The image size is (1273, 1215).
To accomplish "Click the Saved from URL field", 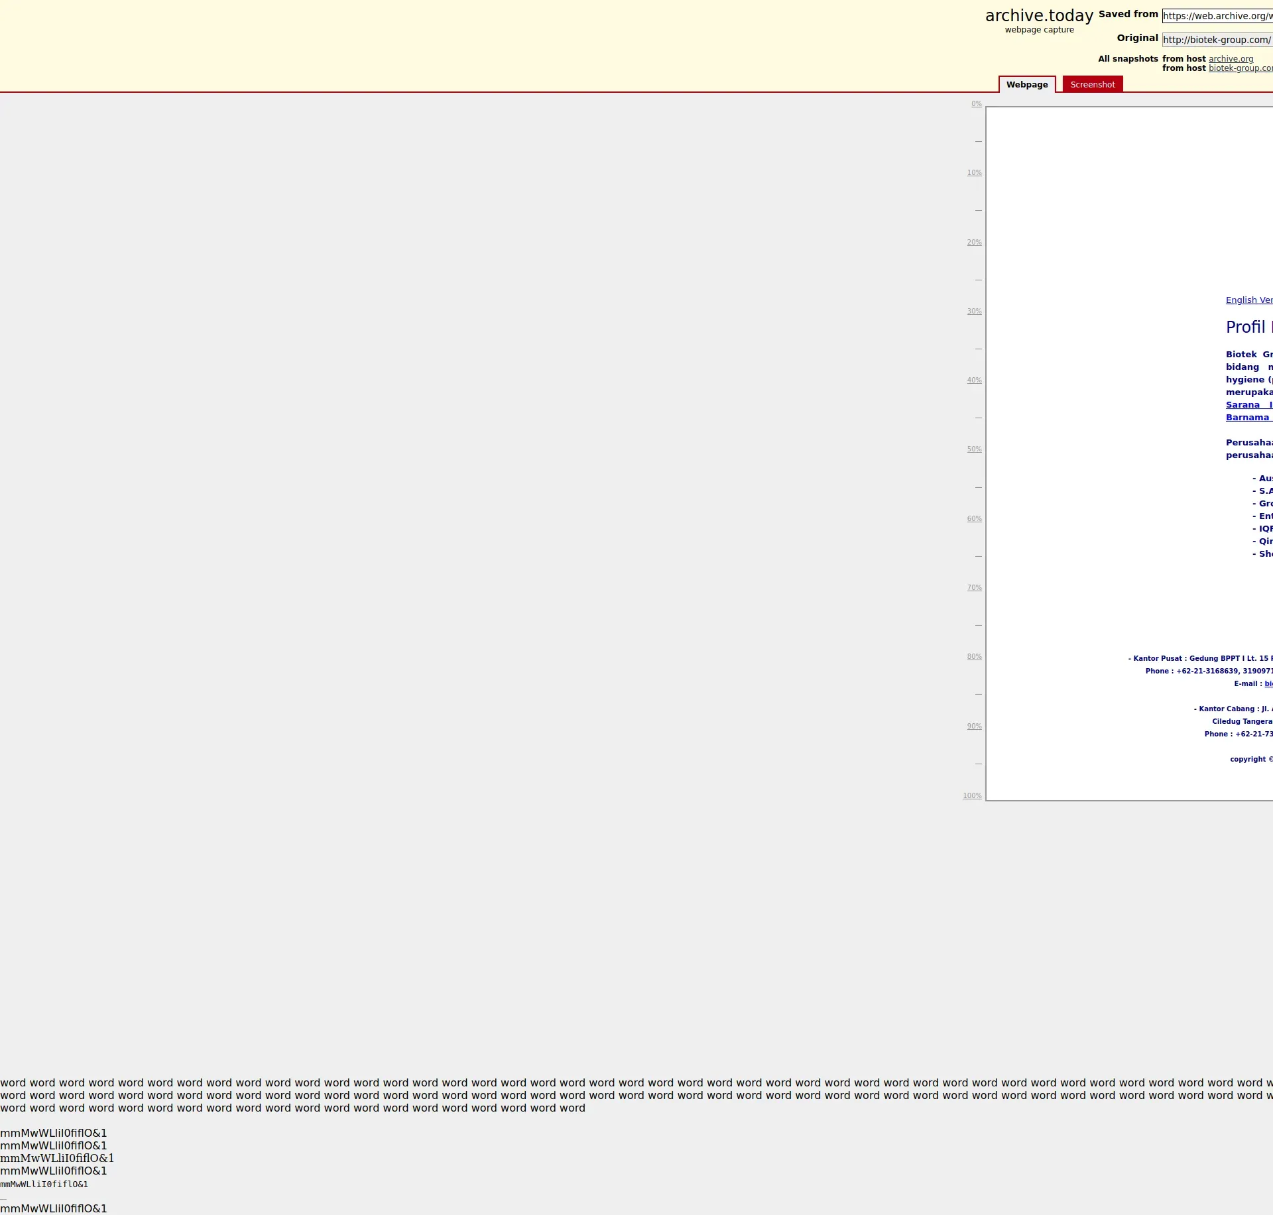I will (1217, 16).
